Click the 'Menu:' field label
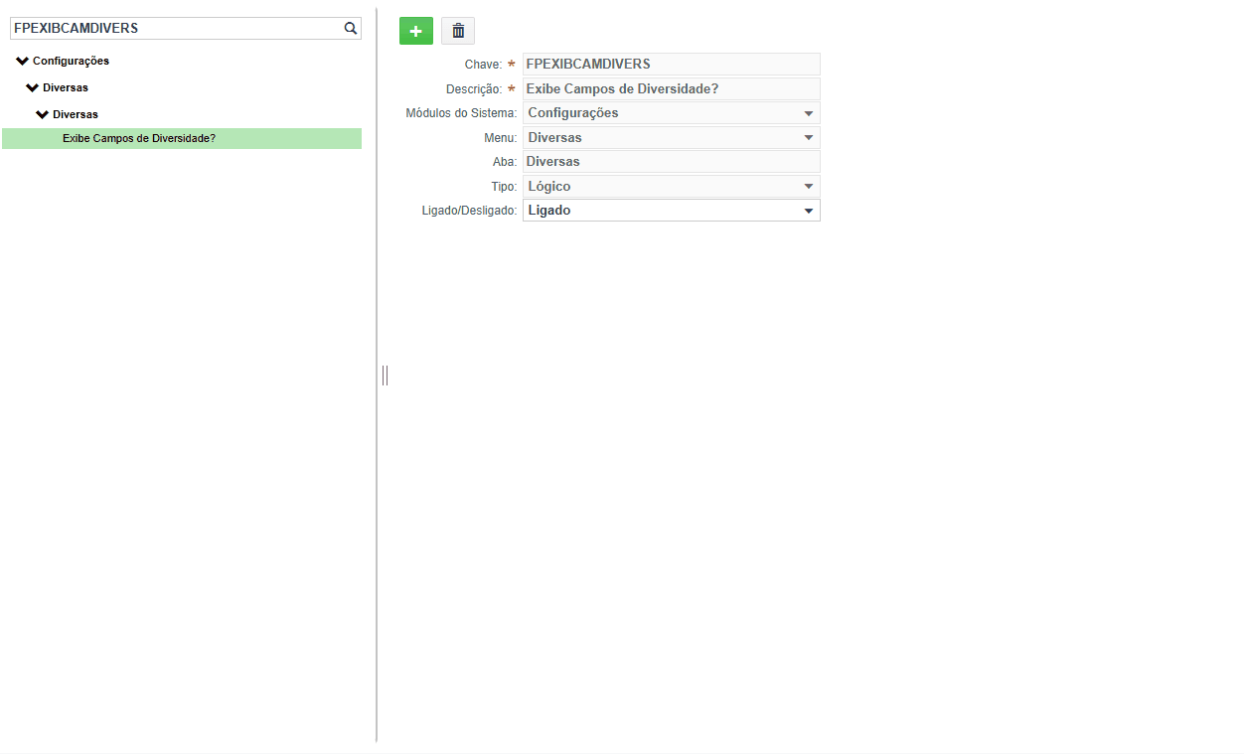This screenshot has height=754, width=1244. coord(501,137)
